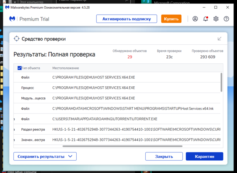Select the Значен...еестра row
Image resolution: width=237 pixels, height=173 pixels.
117,140
